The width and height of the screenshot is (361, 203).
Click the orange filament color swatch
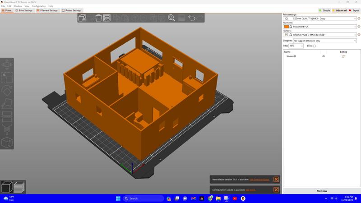[x=287, y=27]
